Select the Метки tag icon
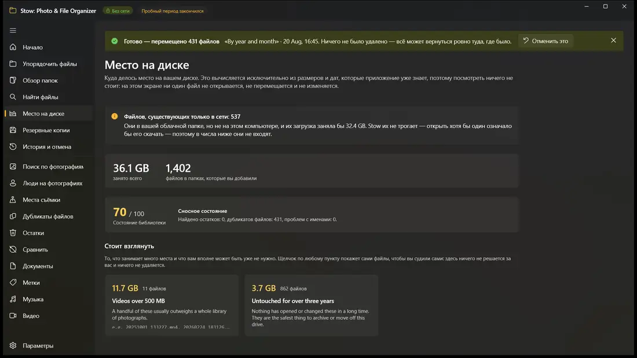 13,282
